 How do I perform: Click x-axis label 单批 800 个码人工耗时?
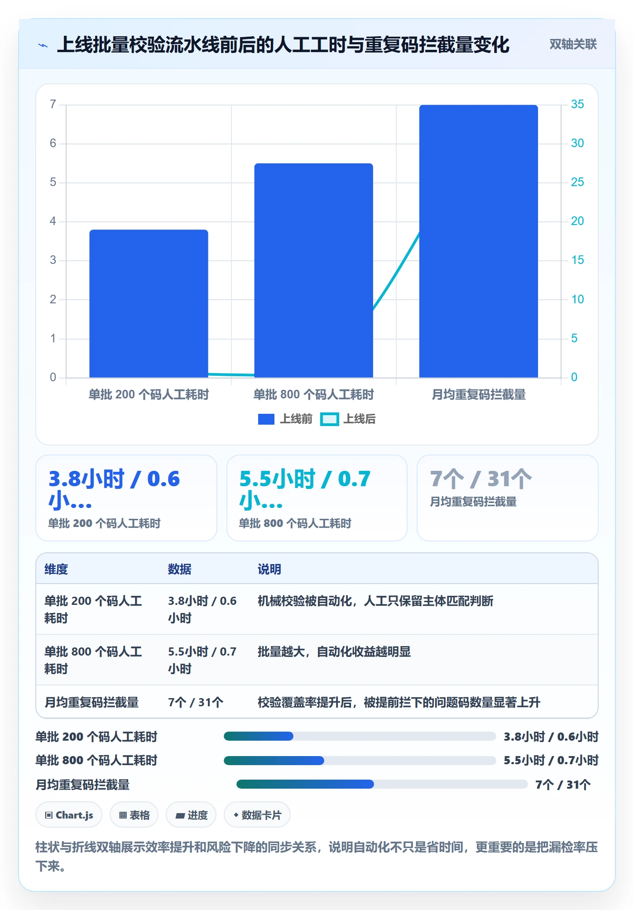pos(313,395)
